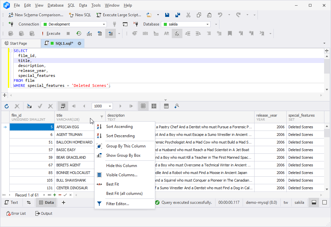Click the Copy icon in toolbar

click(199, 15)
